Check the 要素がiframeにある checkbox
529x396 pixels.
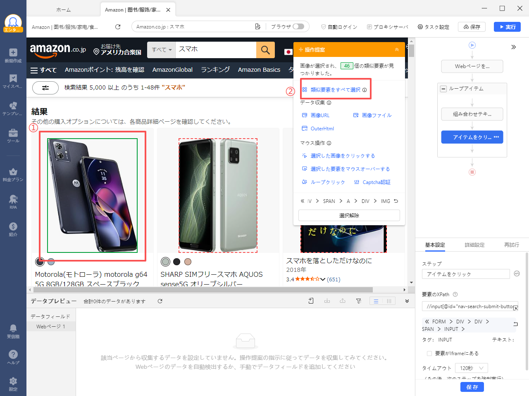tap(429, 353)
